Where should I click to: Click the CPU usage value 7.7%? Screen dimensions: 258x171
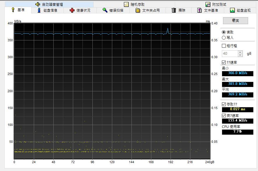[x=238, y=132]
